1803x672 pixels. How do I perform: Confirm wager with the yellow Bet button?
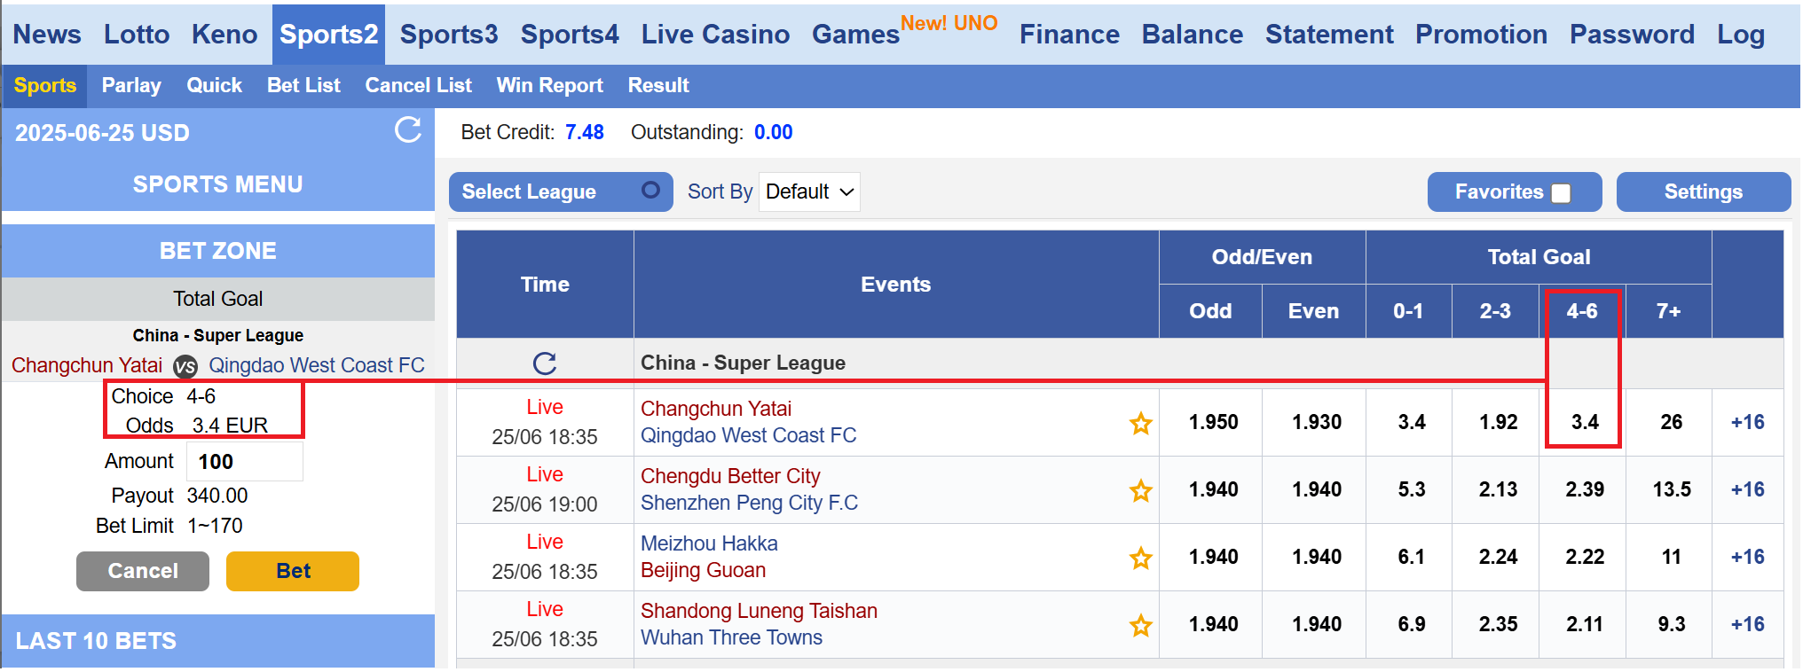point(293,571)
